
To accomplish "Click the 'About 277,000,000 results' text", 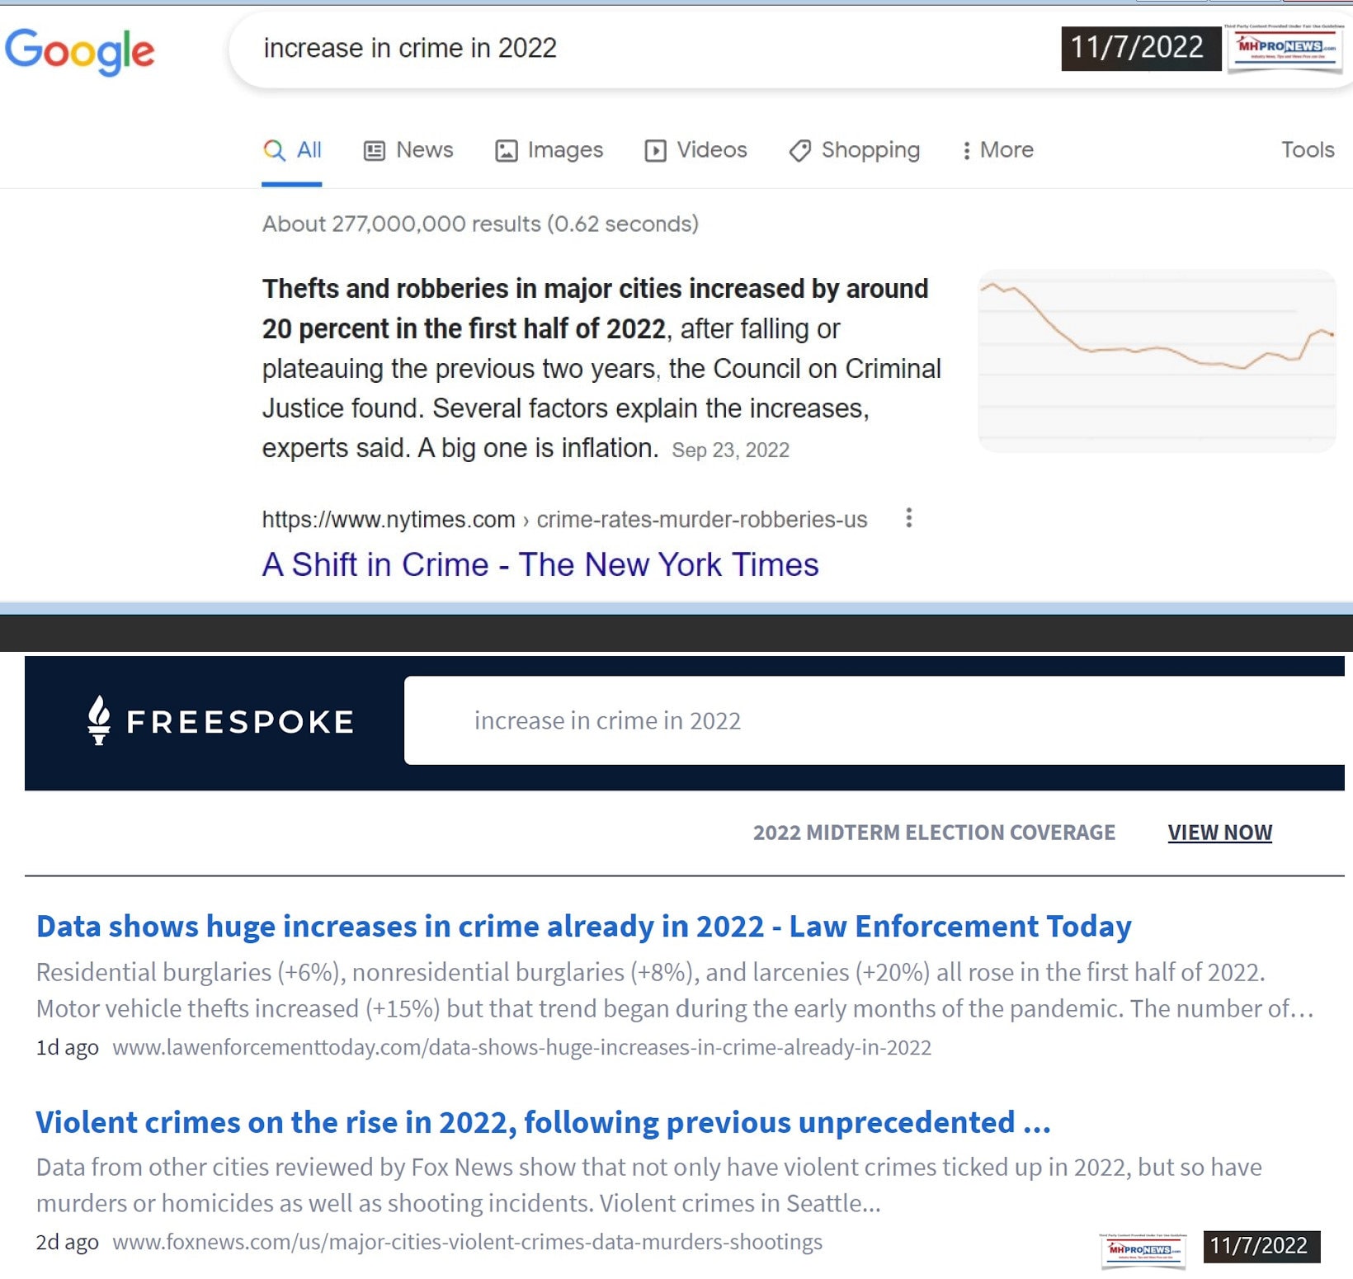I will point(480,224).
